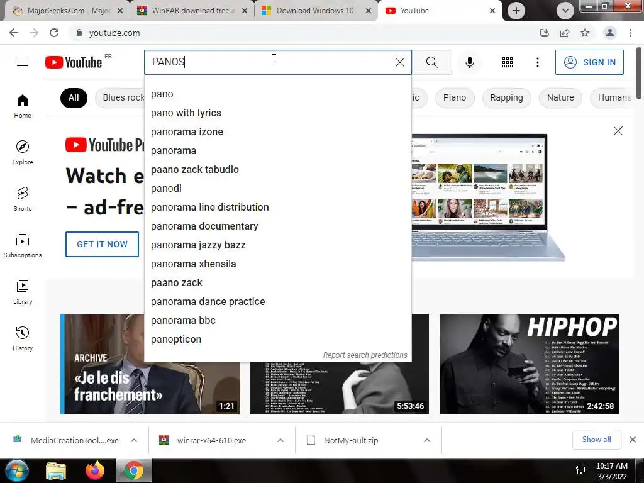The height and width of the screenshot is (483, 644).
Task: Share this page from address bar
Action: coord(565,33)
